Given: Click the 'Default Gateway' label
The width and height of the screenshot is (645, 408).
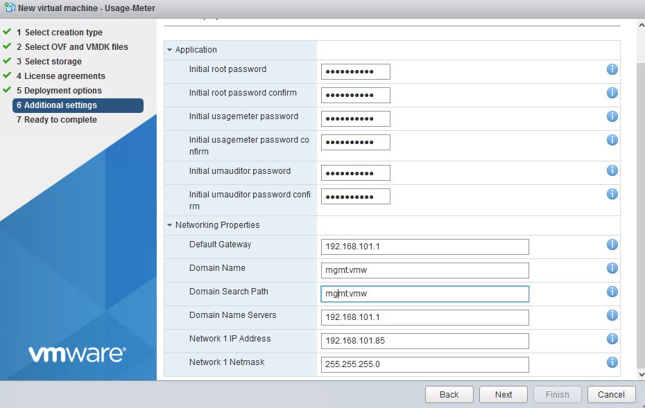Looking at the screenshot, I should (220, 245).
